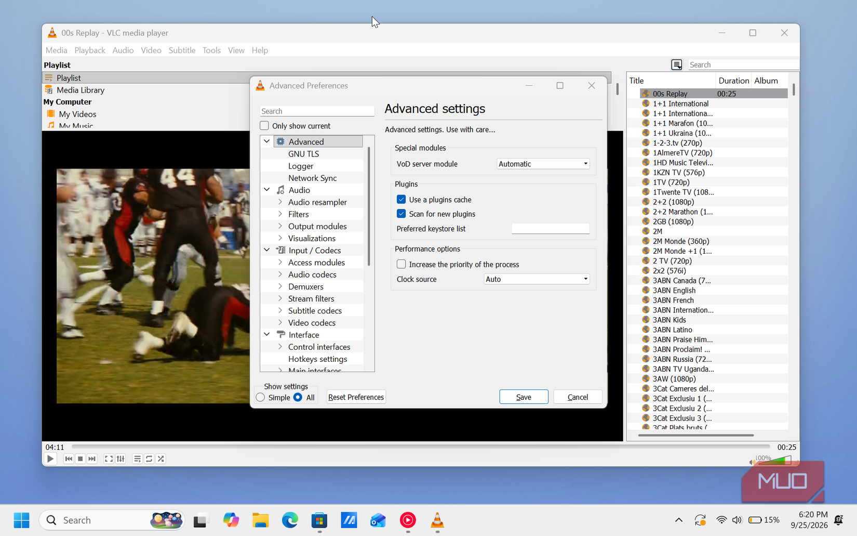Screen dimensions: 857x536
Task: Show extended settings equalizer icon
Action: tap(120, 459)
